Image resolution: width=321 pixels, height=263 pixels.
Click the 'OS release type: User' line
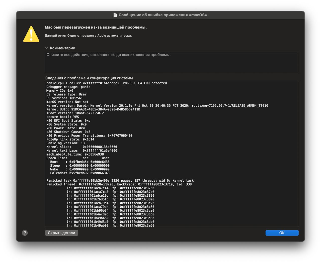pos(66,94)
